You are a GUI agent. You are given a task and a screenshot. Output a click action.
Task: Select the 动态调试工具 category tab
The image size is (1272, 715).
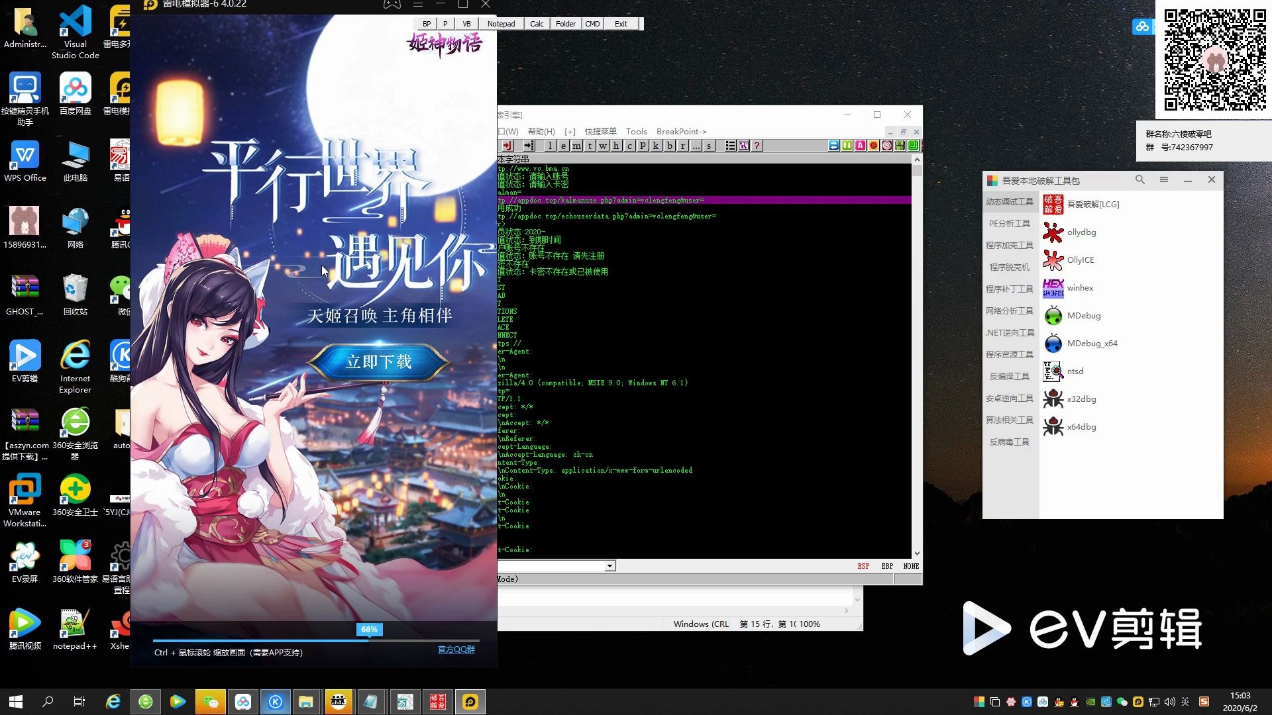(x=1010, y=202)
